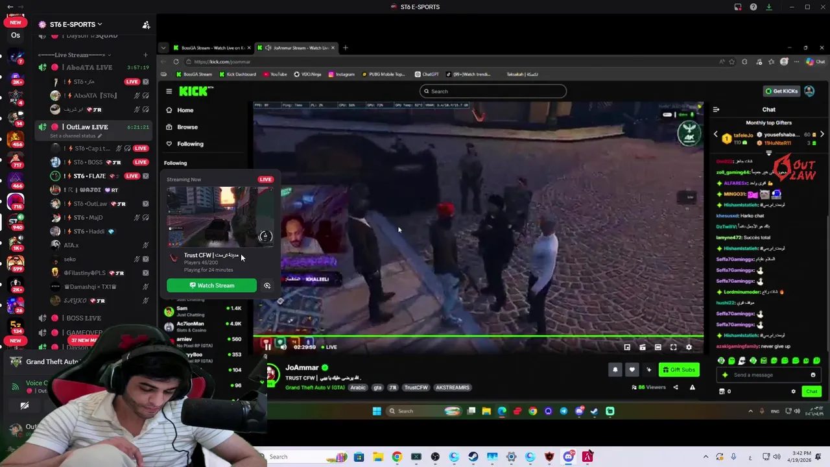Screen dimensions: 830x467
Task: Open server icon with 456 badge
Action: 16,138
